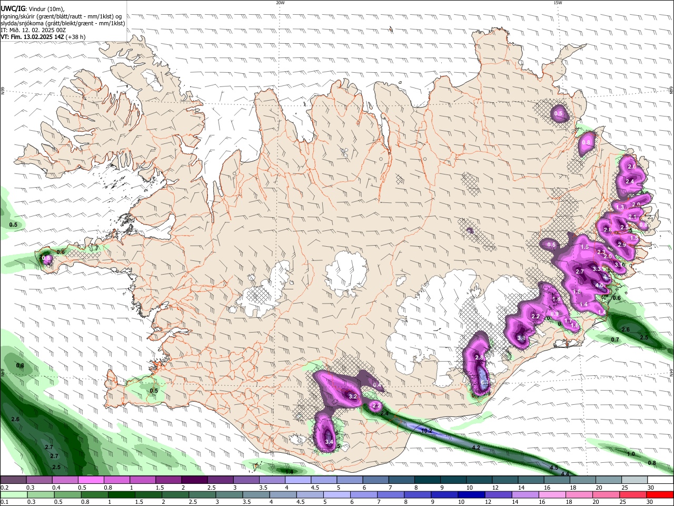Click the 3.3 snowfall value in Eastfjords

597,269
